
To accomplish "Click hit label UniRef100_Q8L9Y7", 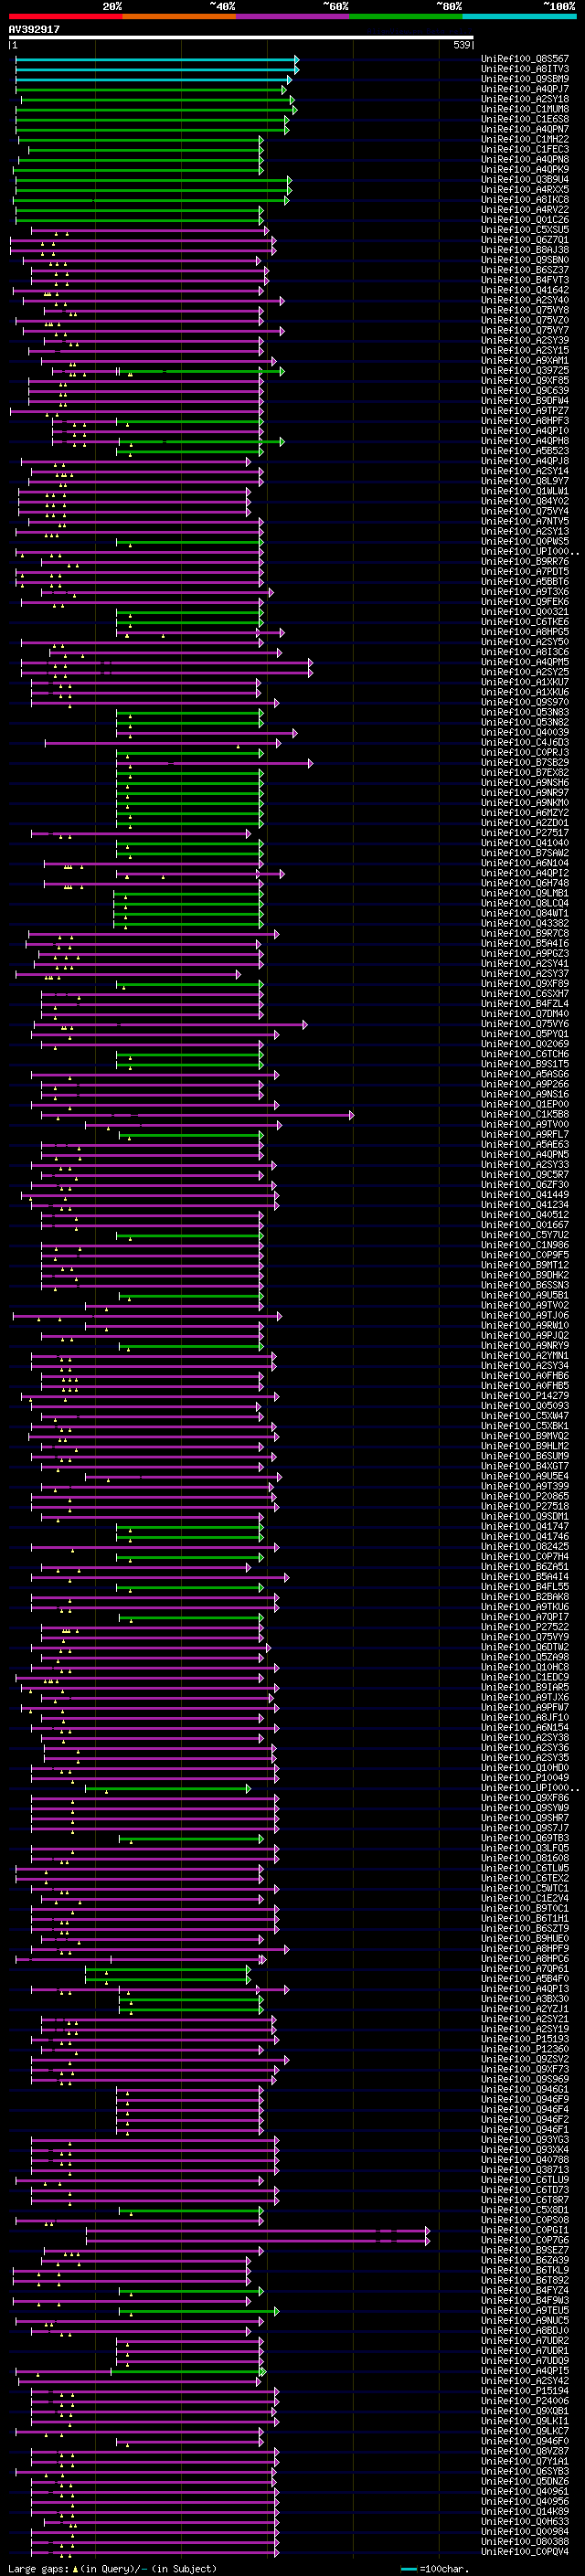I will pyautogui.click(x=525, y=481).
